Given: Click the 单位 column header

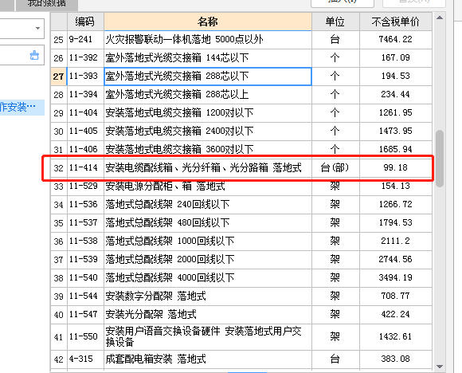Looking at the screenshot, I should tap(335, 22).
